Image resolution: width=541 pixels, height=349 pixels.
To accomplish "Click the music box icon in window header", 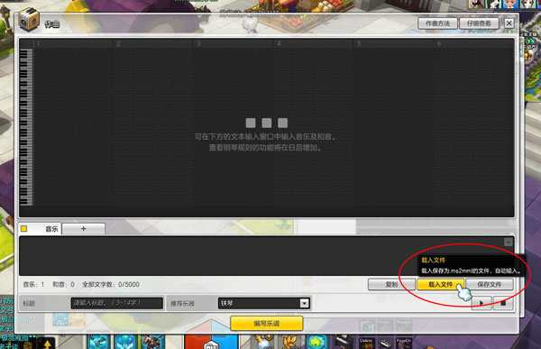I will (29, 21).
